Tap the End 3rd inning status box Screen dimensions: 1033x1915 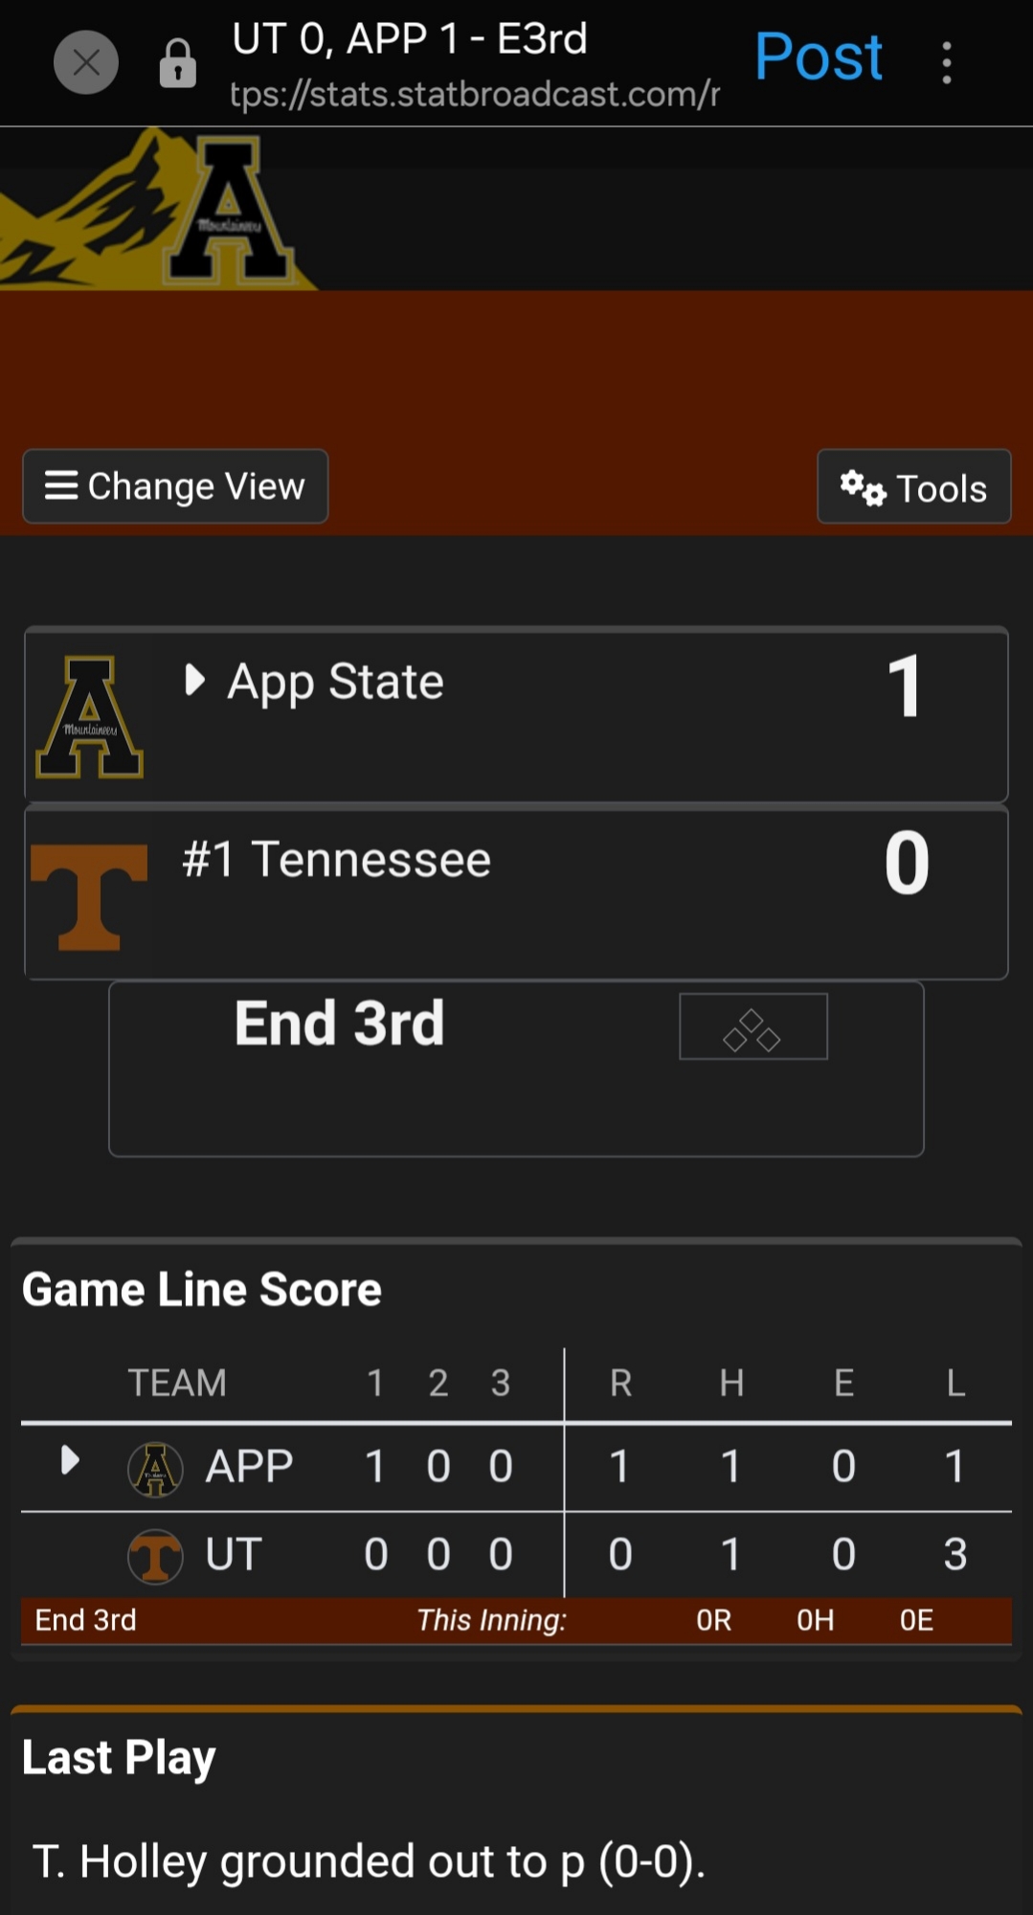(340, 1024)
